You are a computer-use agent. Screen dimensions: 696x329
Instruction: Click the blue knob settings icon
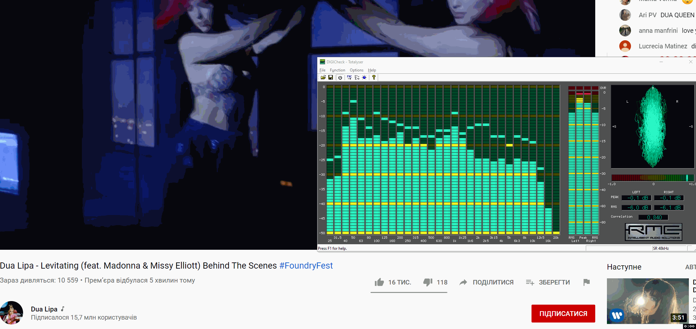[364, 77]
